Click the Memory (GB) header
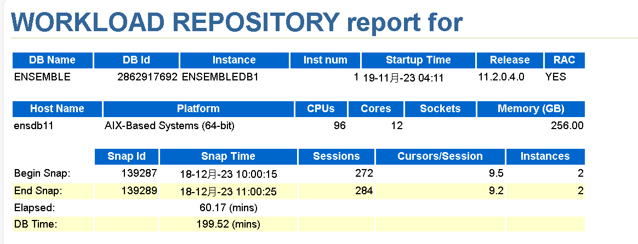 click(x=531, y=109)
